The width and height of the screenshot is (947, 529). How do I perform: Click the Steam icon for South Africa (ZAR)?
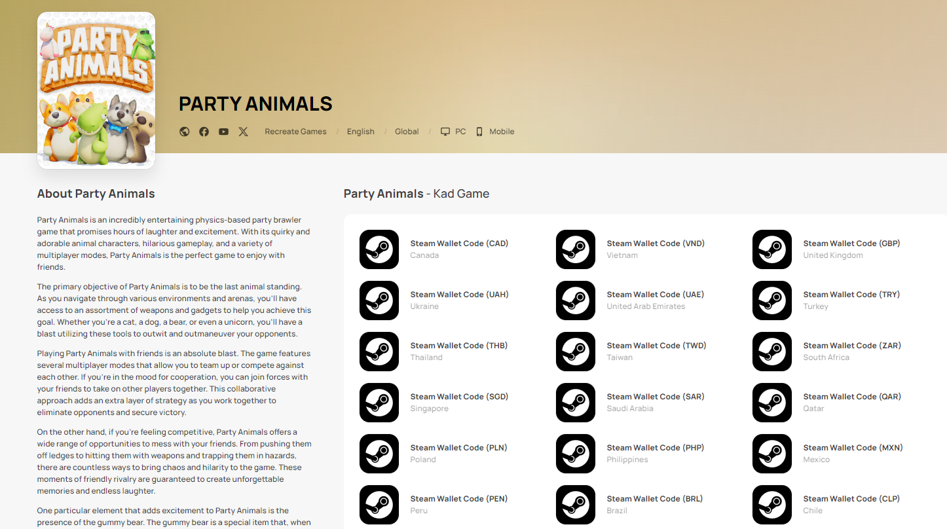point(772,352)
